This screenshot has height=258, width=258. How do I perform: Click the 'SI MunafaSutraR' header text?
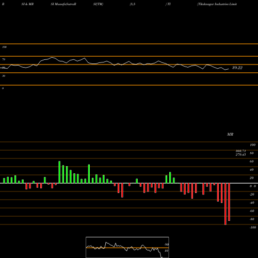click(63, 4)
